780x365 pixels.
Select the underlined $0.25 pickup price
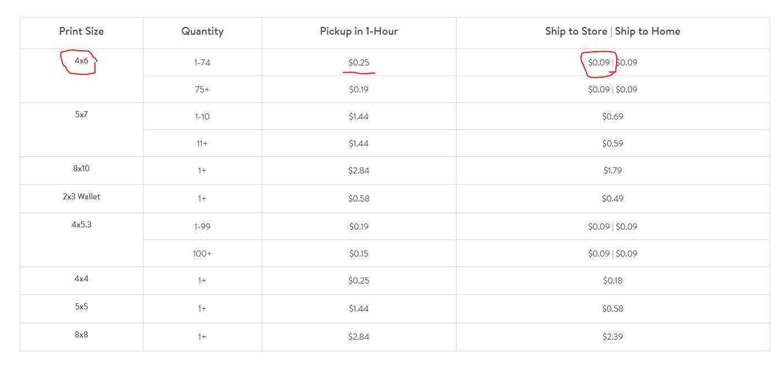coord(359,63)
